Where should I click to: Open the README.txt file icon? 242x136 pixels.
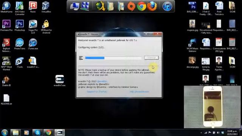click(6, 99)
